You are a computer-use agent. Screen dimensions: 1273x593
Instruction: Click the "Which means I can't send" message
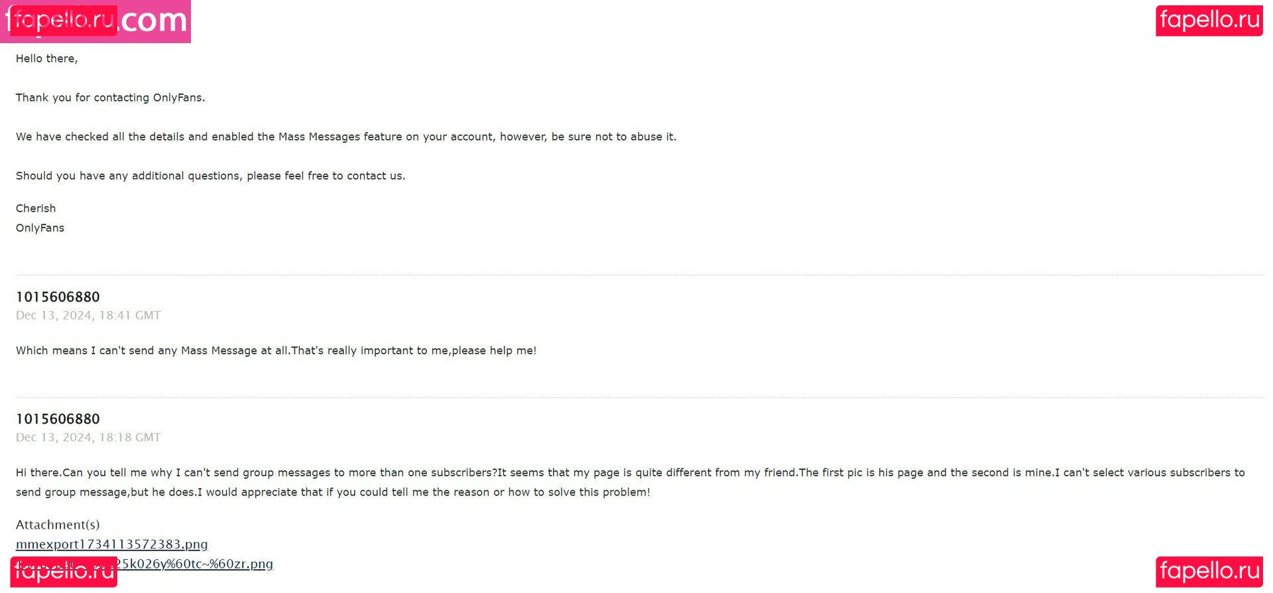coord(276,351)
